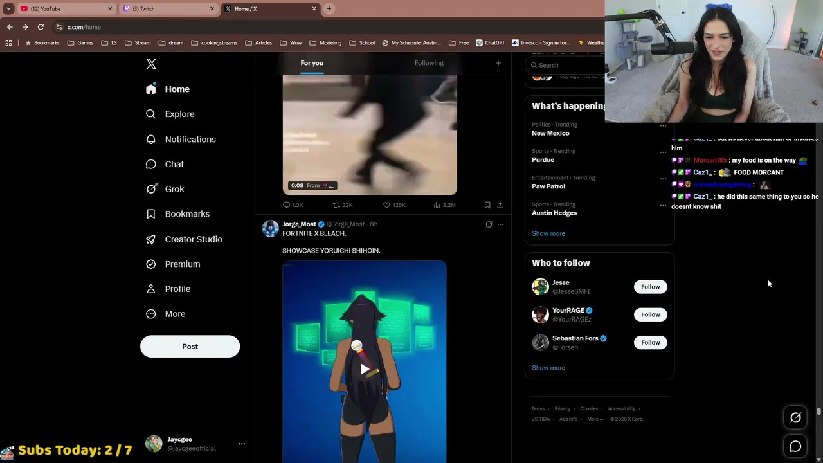The height and width of the screenshot is (463, 823).
Task: View site information icon in address bar
Action: [59, 27]
